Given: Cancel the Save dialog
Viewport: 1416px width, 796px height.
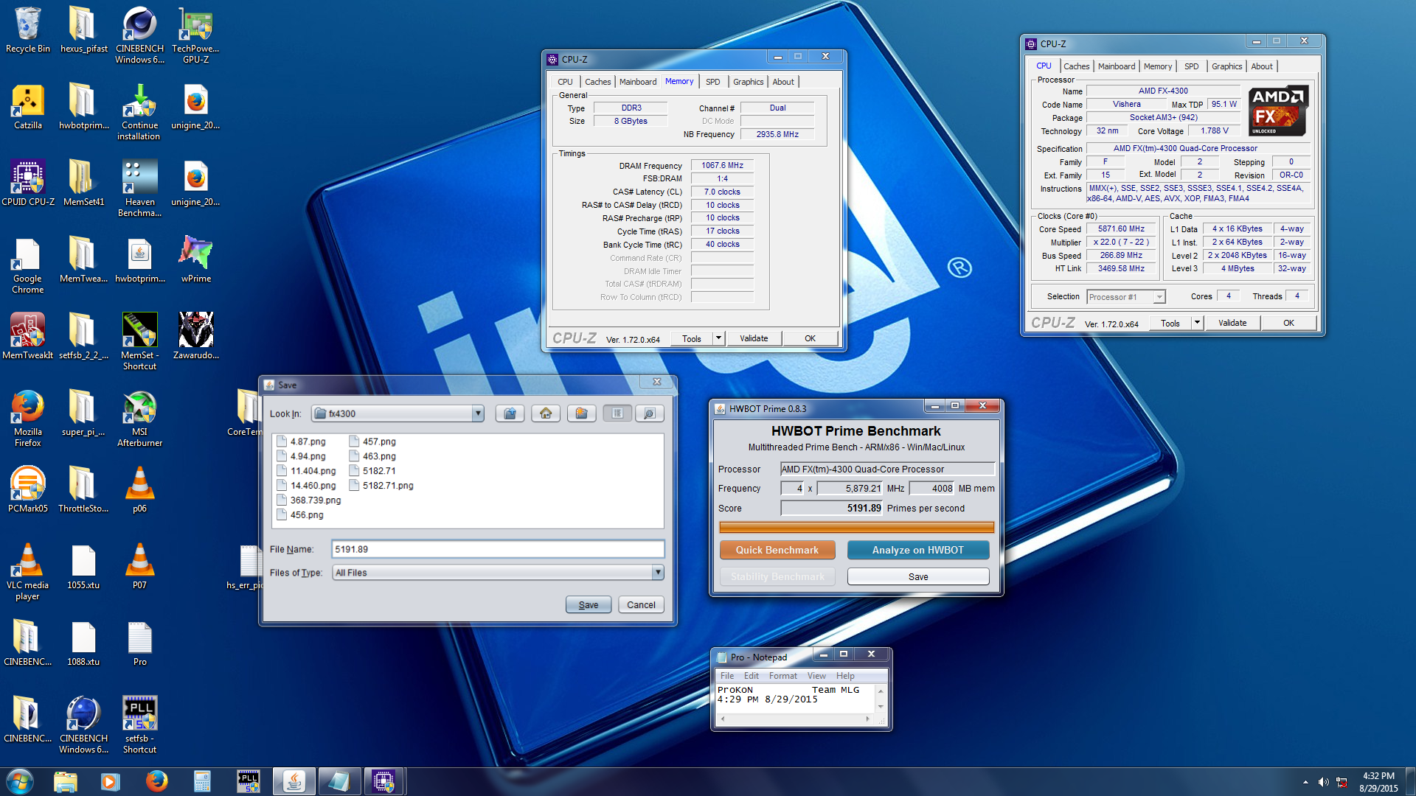Looking at the screenshot, I should pos(641,605).
